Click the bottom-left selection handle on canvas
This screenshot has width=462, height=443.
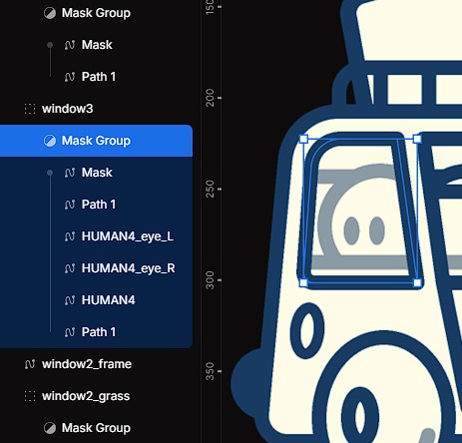303,283
